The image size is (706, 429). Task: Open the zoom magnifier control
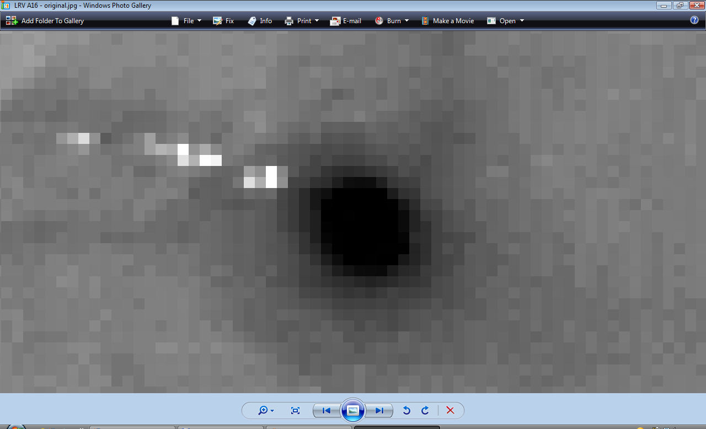pyautogui.click(x=266, y=410)
